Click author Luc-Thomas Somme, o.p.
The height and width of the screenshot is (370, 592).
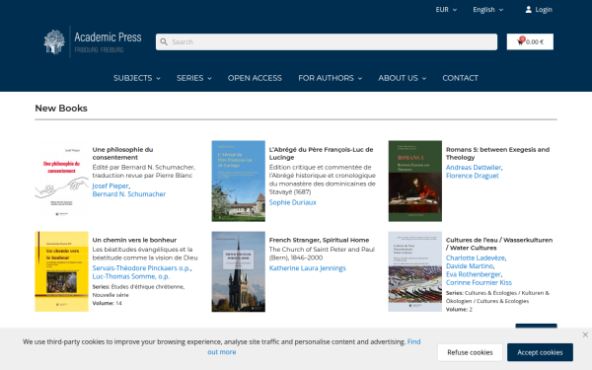pos(131,276)
